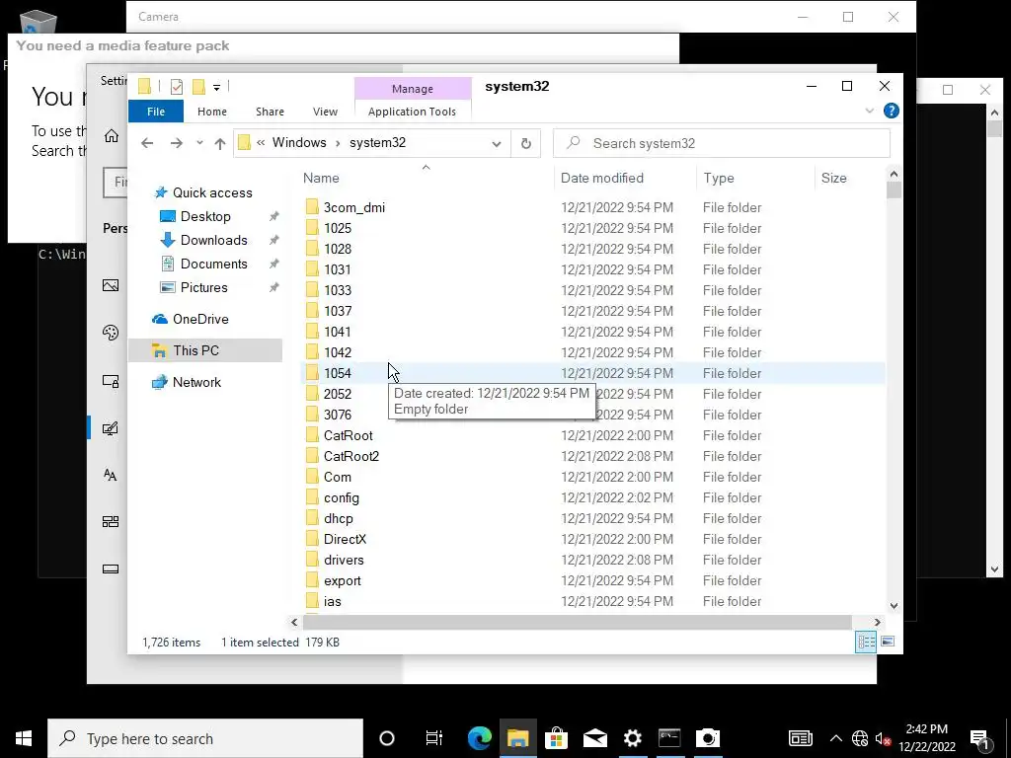Go up one folder level
1011x758 pixels.
220,144
